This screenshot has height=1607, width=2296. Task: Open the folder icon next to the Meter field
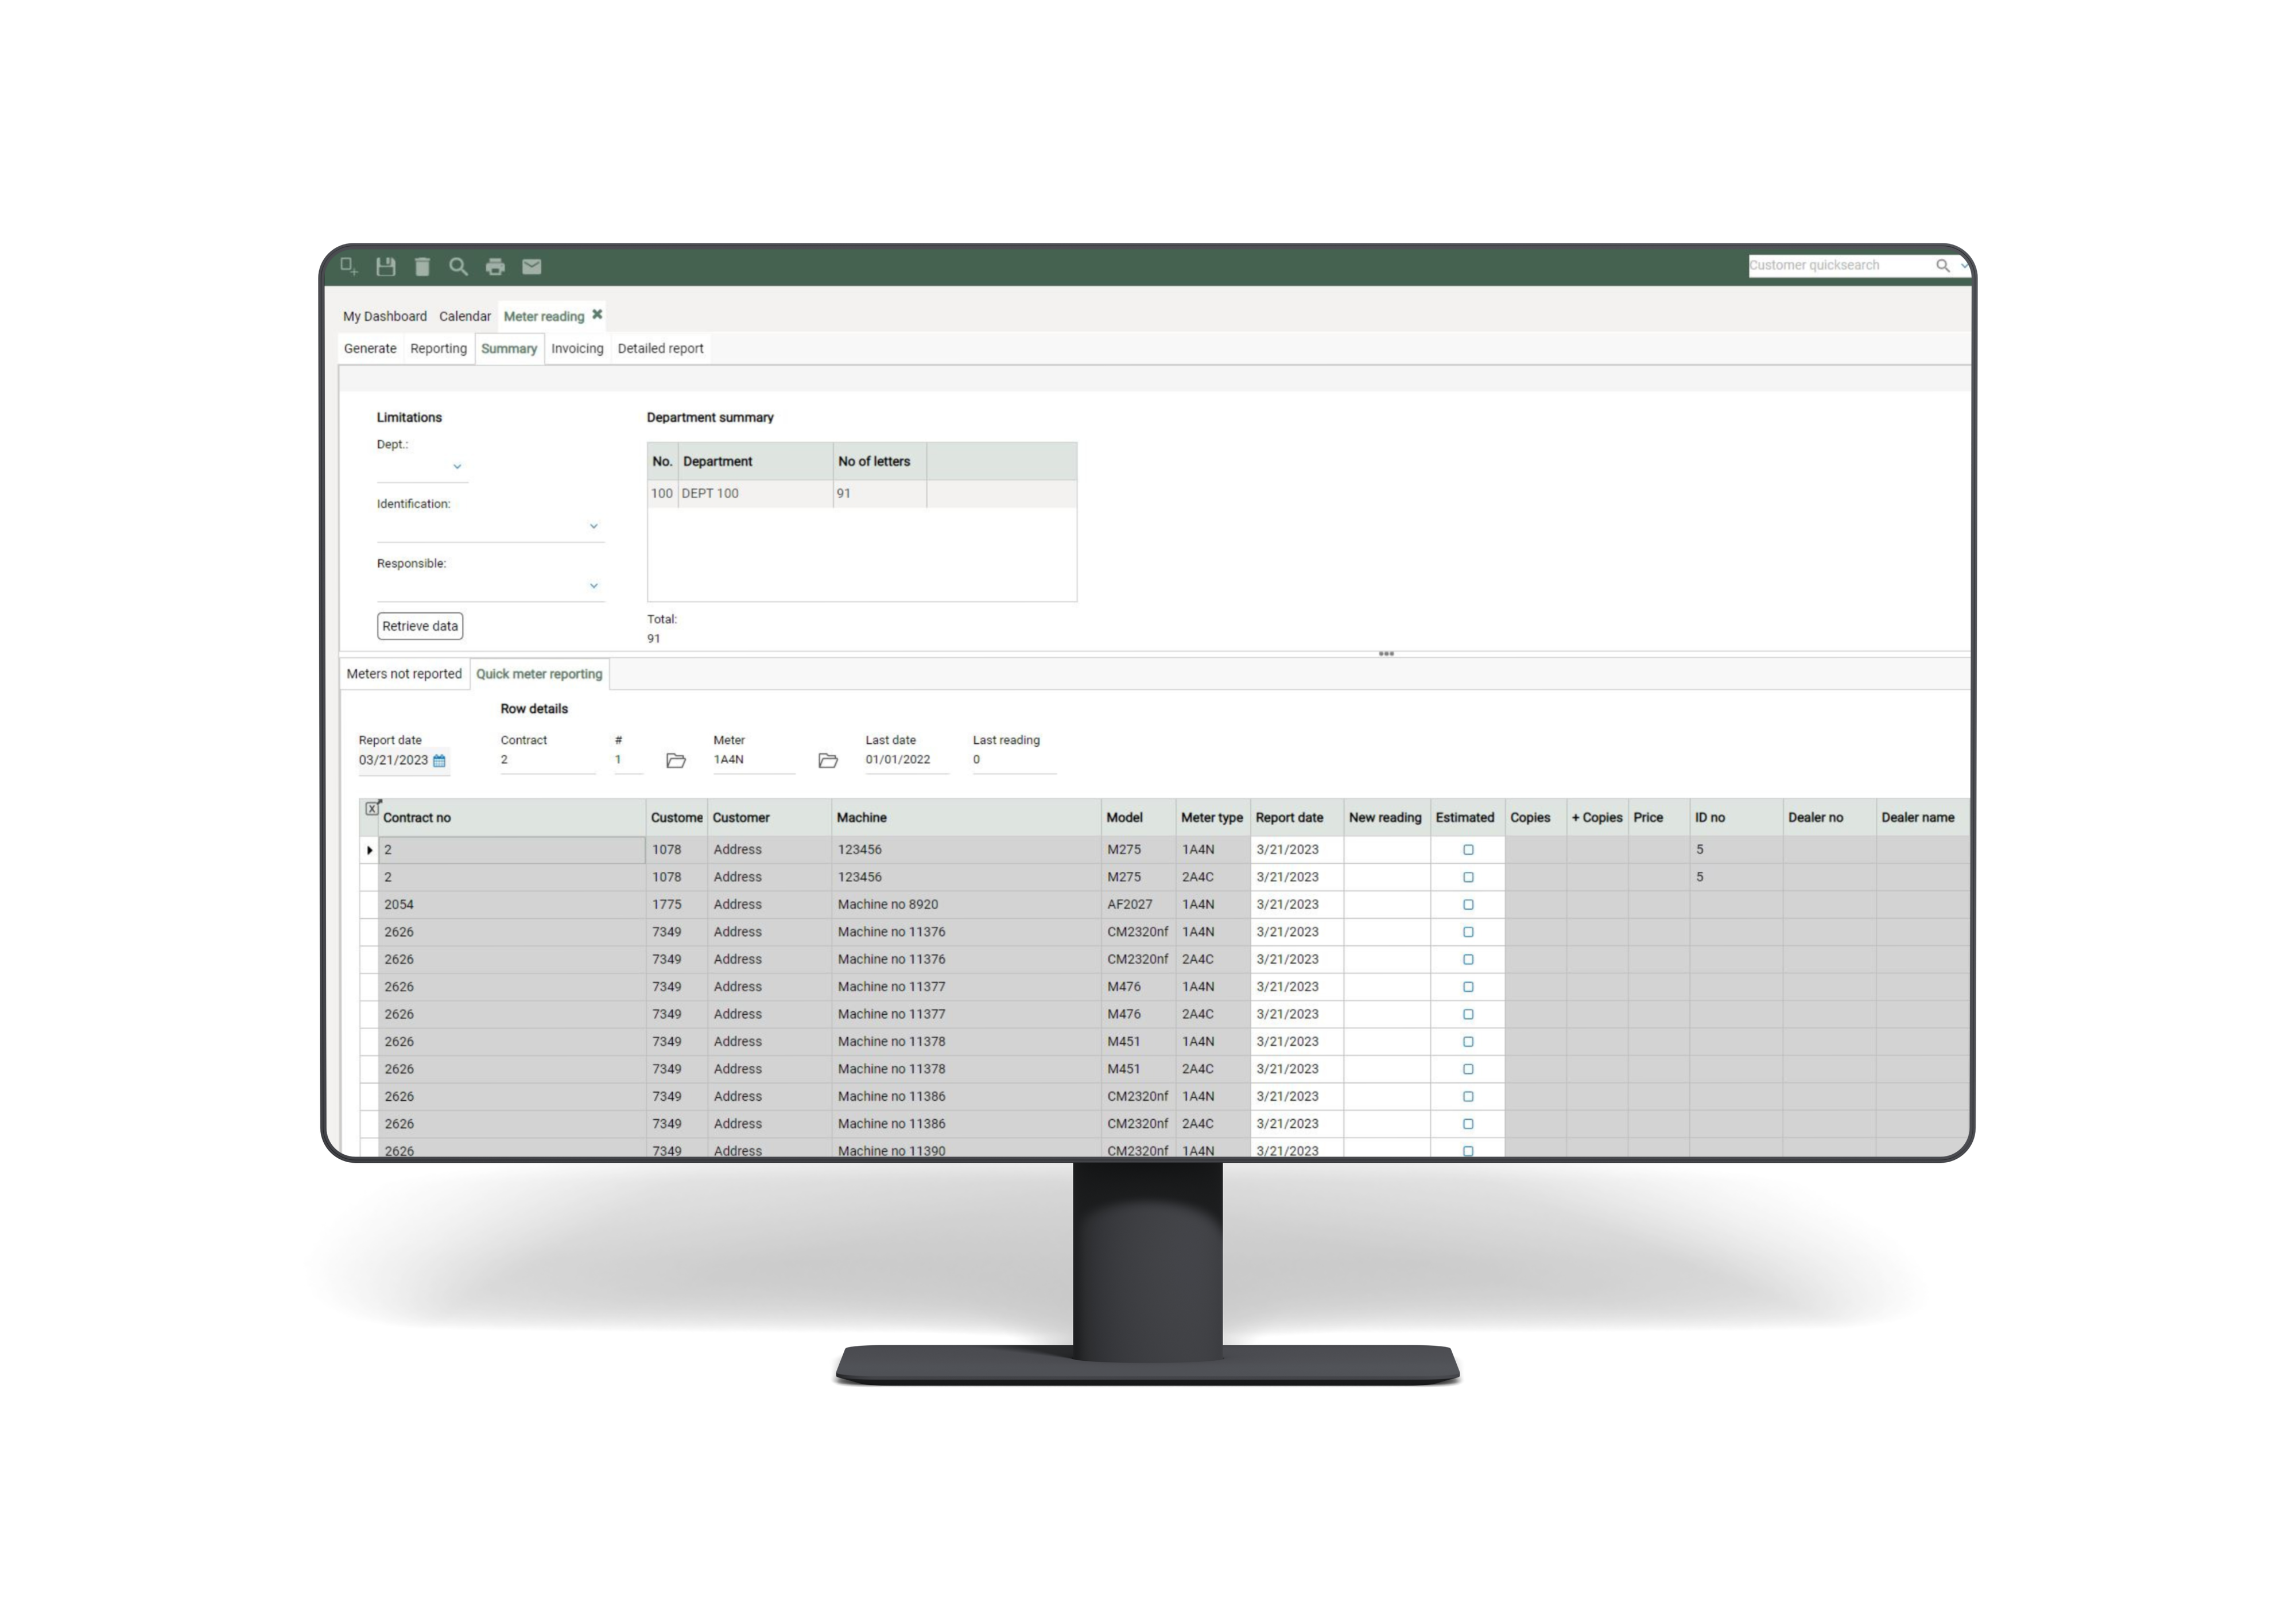828,761
